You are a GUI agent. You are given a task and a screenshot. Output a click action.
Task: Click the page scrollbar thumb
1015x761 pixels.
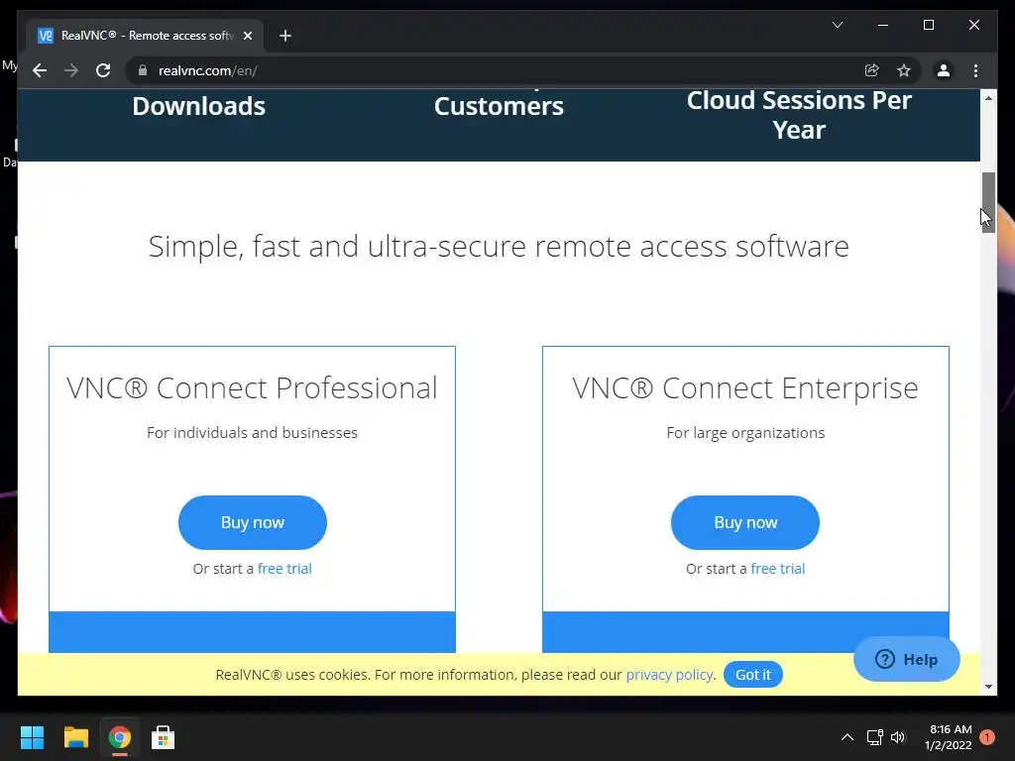tap(988, 202)
